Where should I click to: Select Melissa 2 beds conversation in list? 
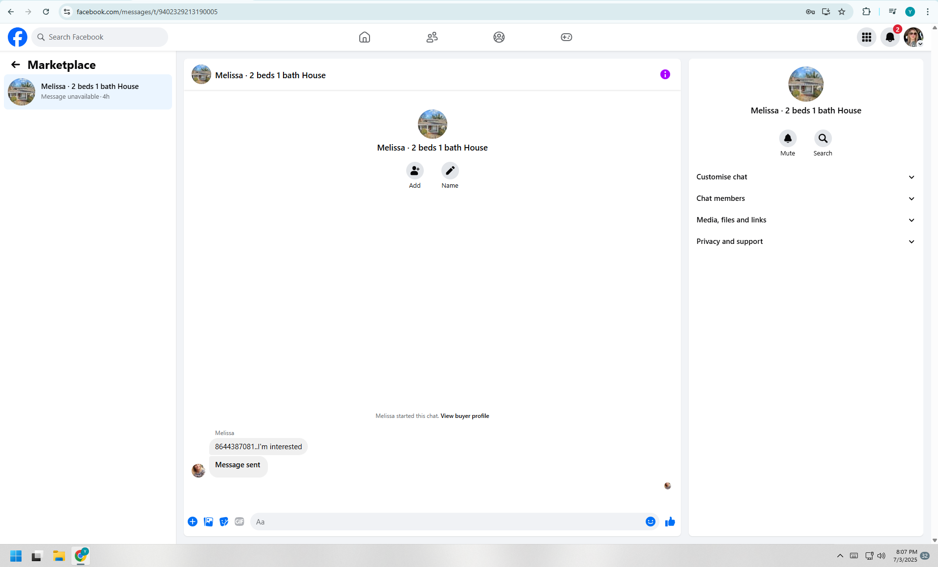click(88, 91)
